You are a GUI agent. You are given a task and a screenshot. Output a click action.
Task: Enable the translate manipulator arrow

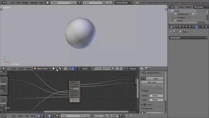point(72,69)
